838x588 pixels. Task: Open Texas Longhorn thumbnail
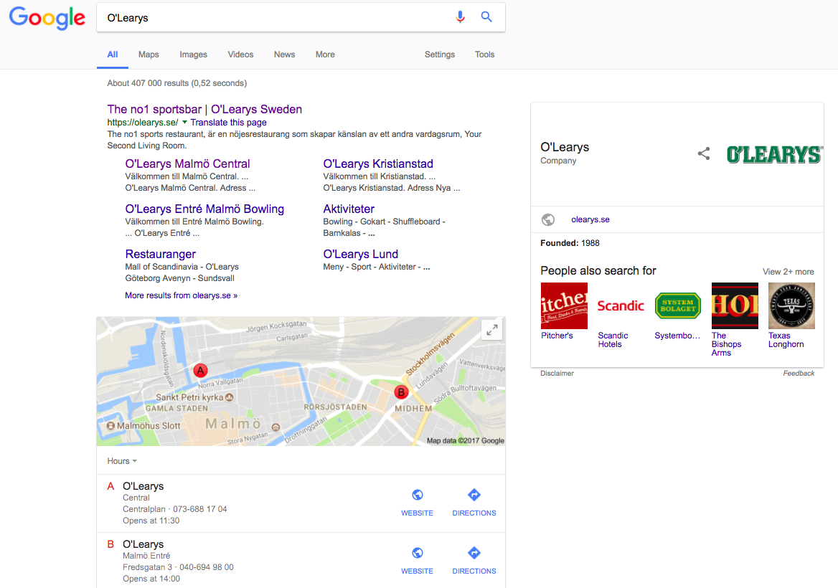coord(791,305)
